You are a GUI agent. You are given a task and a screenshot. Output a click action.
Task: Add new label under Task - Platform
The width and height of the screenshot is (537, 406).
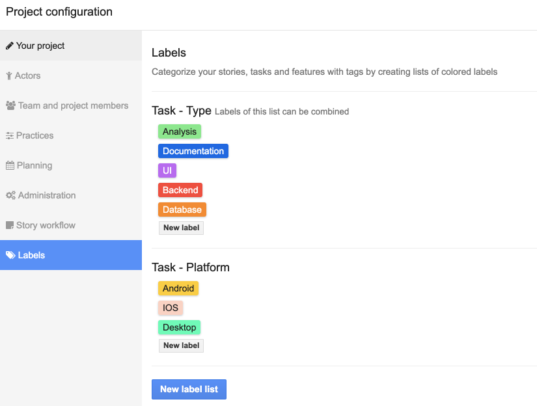(181, 345)
